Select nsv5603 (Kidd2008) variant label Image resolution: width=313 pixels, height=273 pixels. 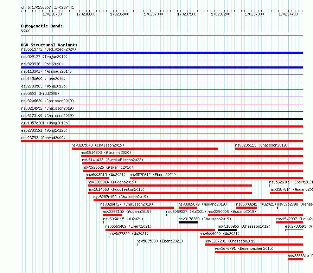40,93
